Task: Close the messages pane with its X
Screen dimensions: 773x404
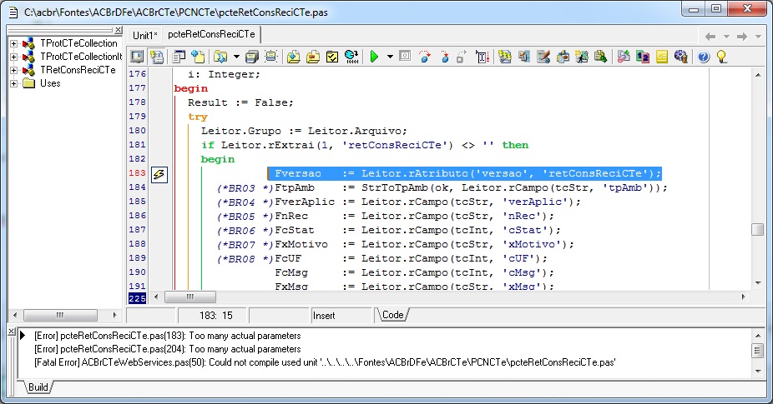Action: [12, 332]
